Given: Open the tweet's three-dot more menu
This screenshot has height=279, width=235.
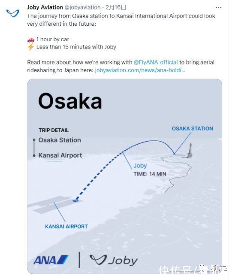Looking at the screenshot, I should (x=218, y=7).
